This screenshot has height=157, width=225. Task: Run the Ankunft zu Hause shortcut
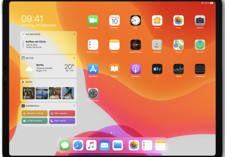(35, 113)
